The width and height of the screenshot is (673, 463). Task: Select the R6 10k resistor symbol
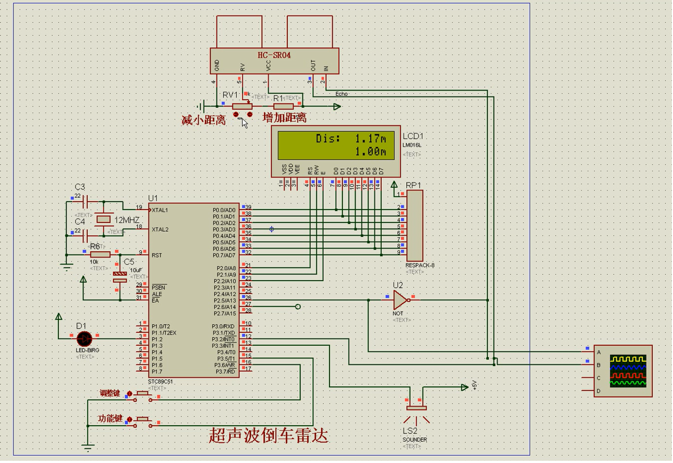pyautogui.click(x=100, y=255)
